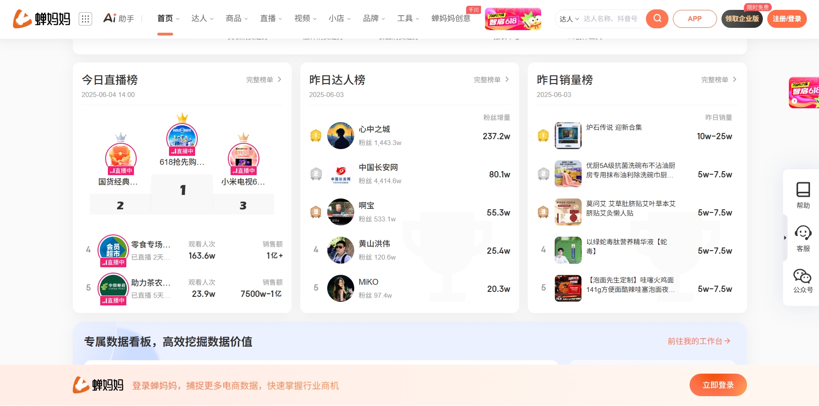Open 炉石传说 迎新合集 product thumbnail
The width and height of the screenshot is (819, 406).
point(568,136)
